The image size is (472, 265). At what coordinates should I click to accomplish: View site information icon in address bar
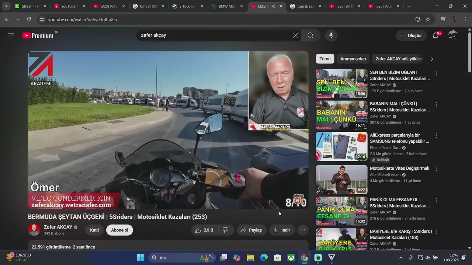pos(42,20)
